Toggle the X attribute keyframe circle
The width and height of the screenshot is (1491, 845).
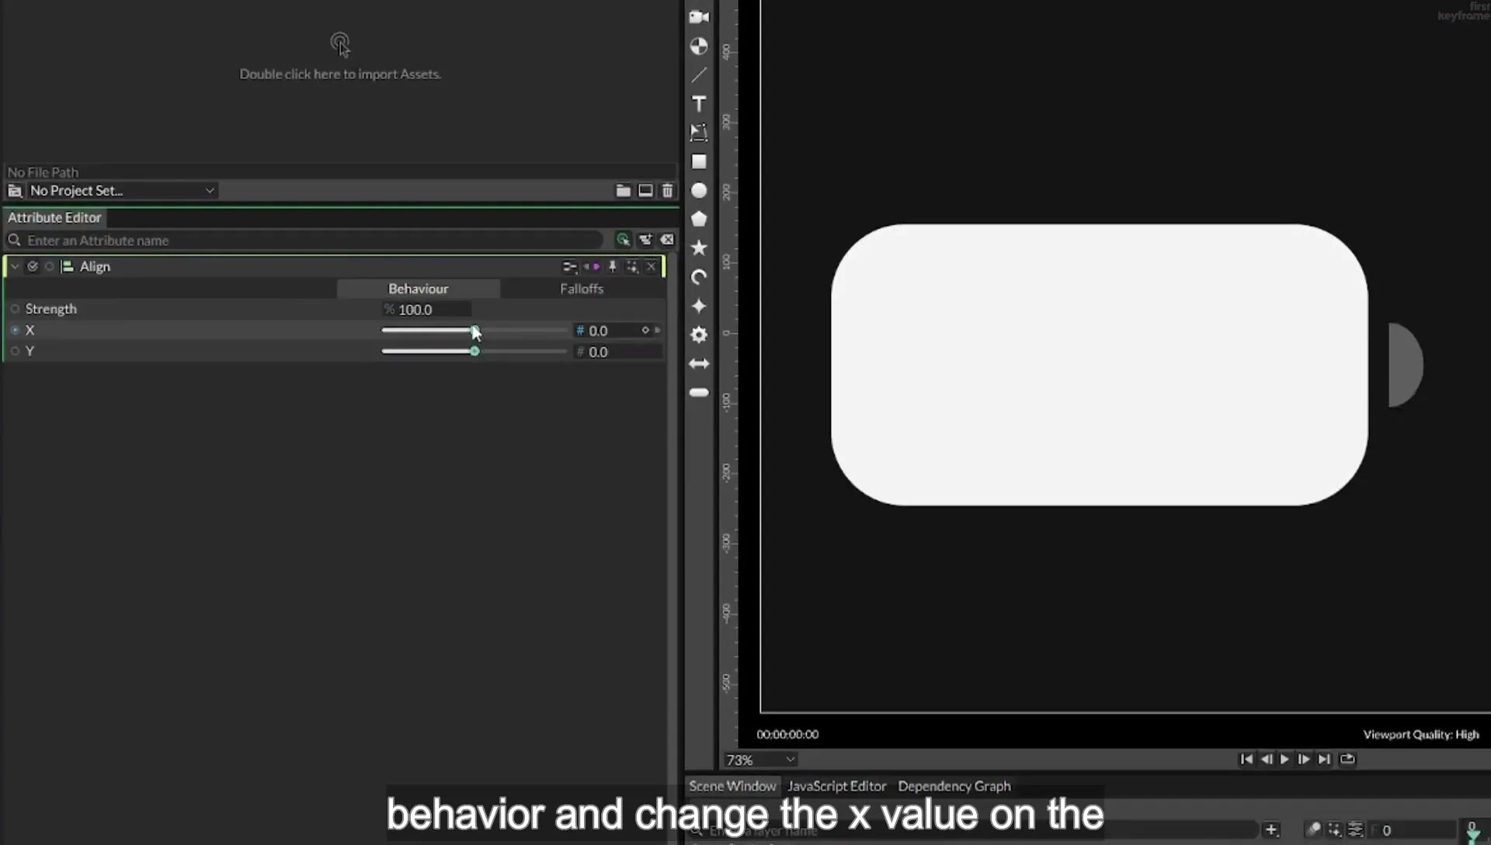click(x=15, y=330)
